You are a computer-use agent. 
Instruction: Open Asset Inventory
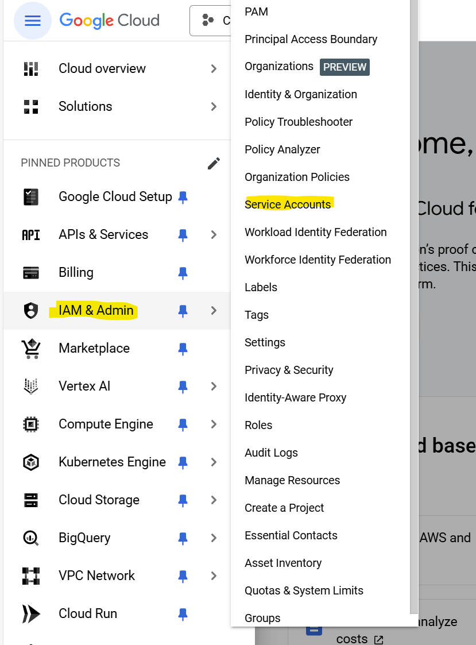point(283,563)
